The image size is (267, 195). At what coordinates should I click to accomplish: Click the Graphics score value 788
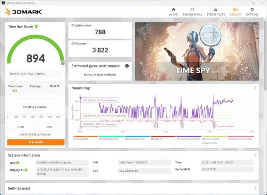point(100,32)
